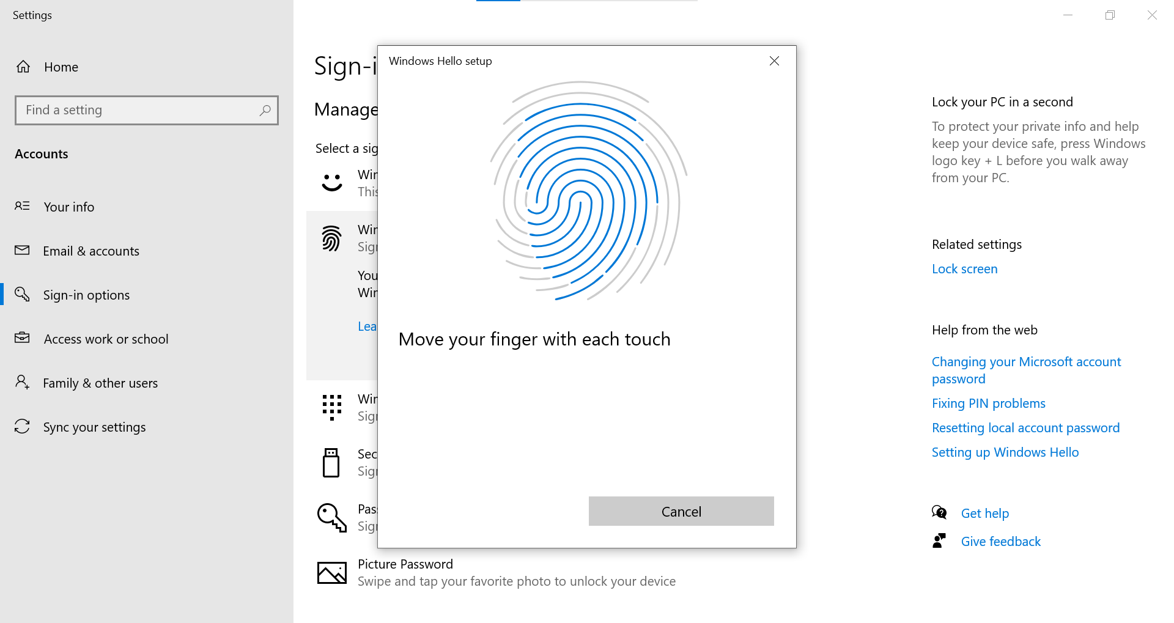Select the Windows Hello Face smiley icon
The width and height of the screenshot is (1174, 623).
click(x=331, y=182)
